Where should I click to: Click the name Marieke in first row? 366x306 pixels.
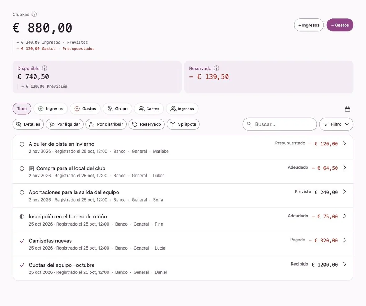click(x=160, y=152)
